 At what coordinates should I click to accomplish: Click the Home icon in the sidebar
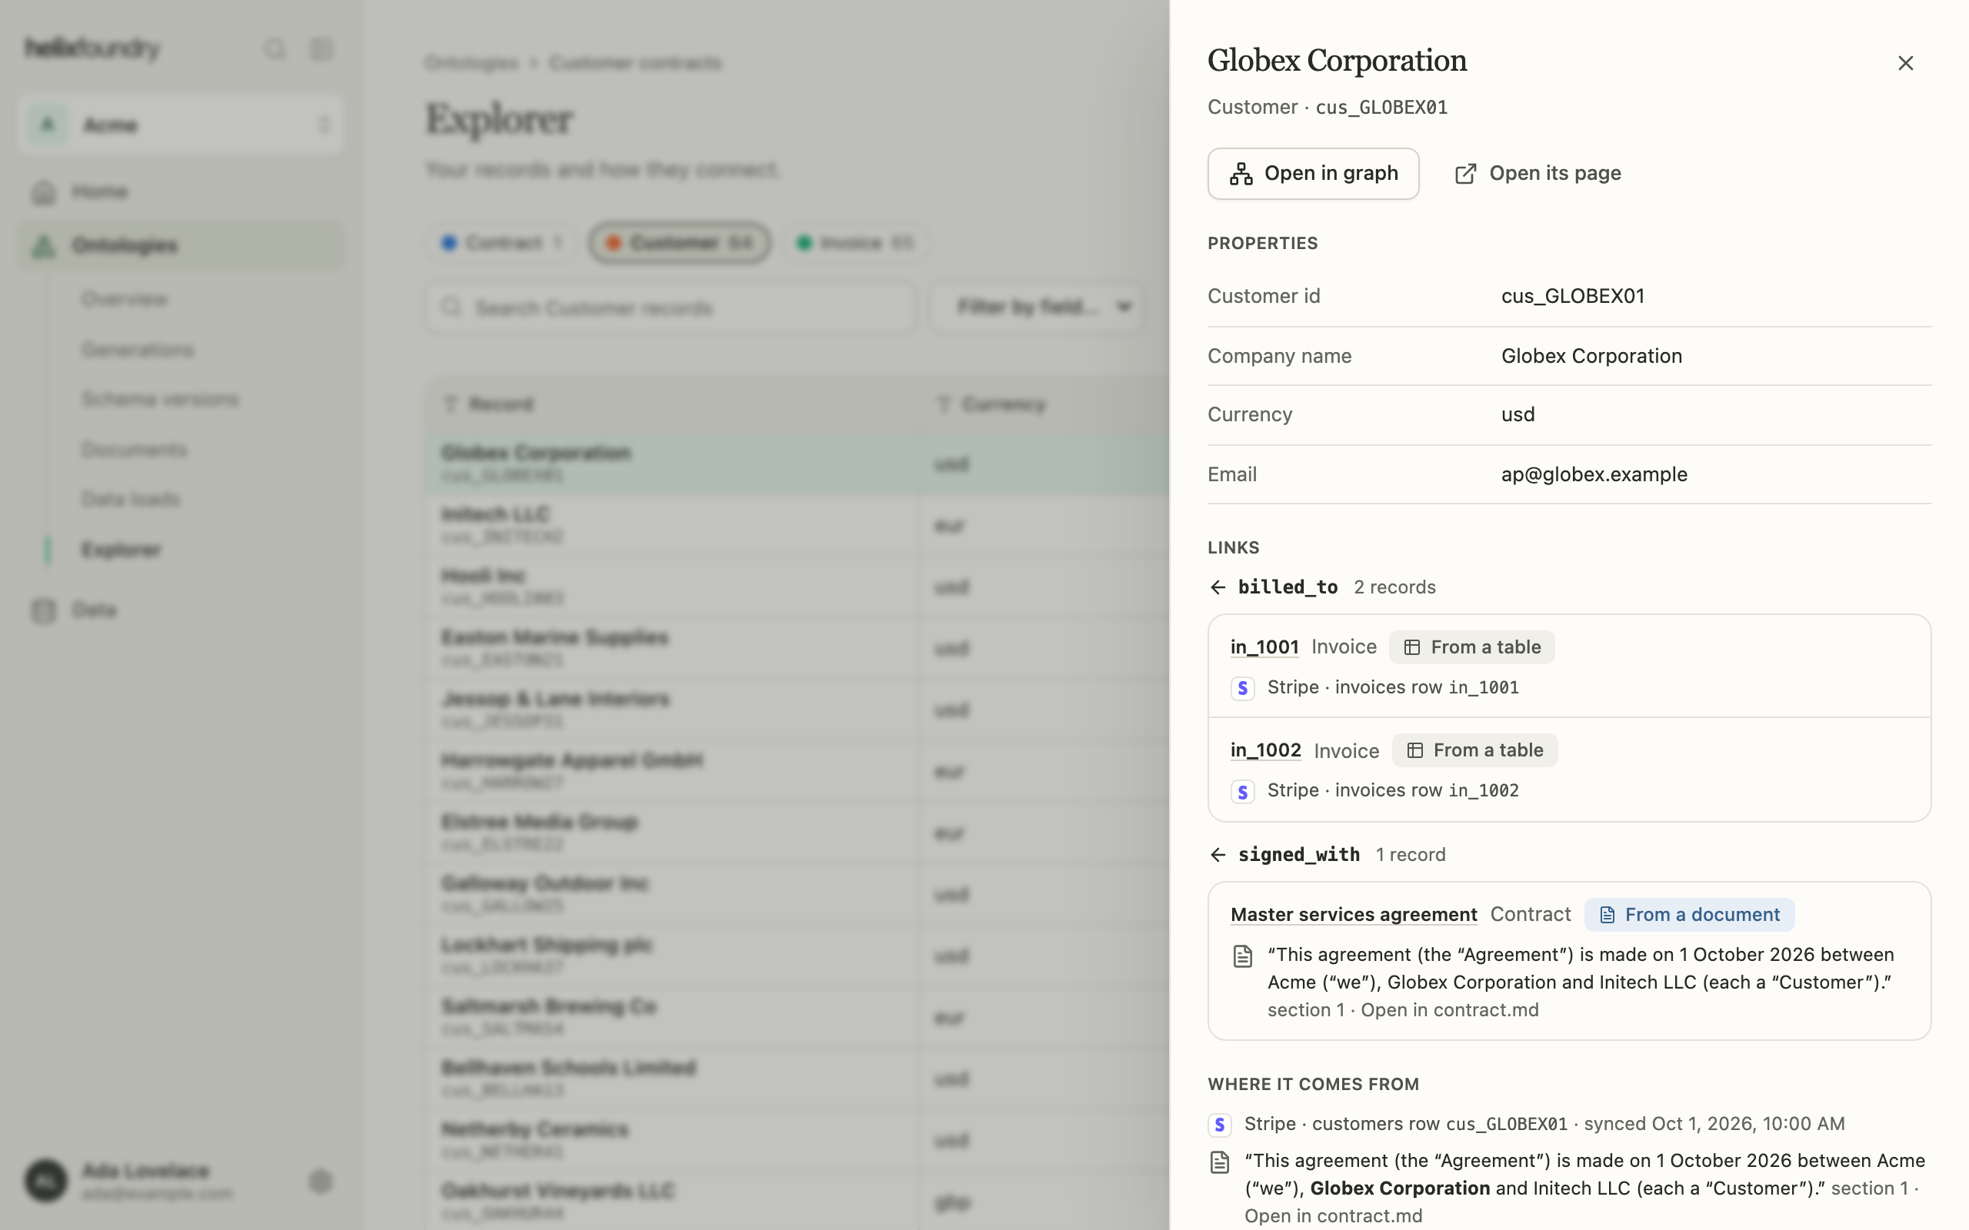point(44,192)
